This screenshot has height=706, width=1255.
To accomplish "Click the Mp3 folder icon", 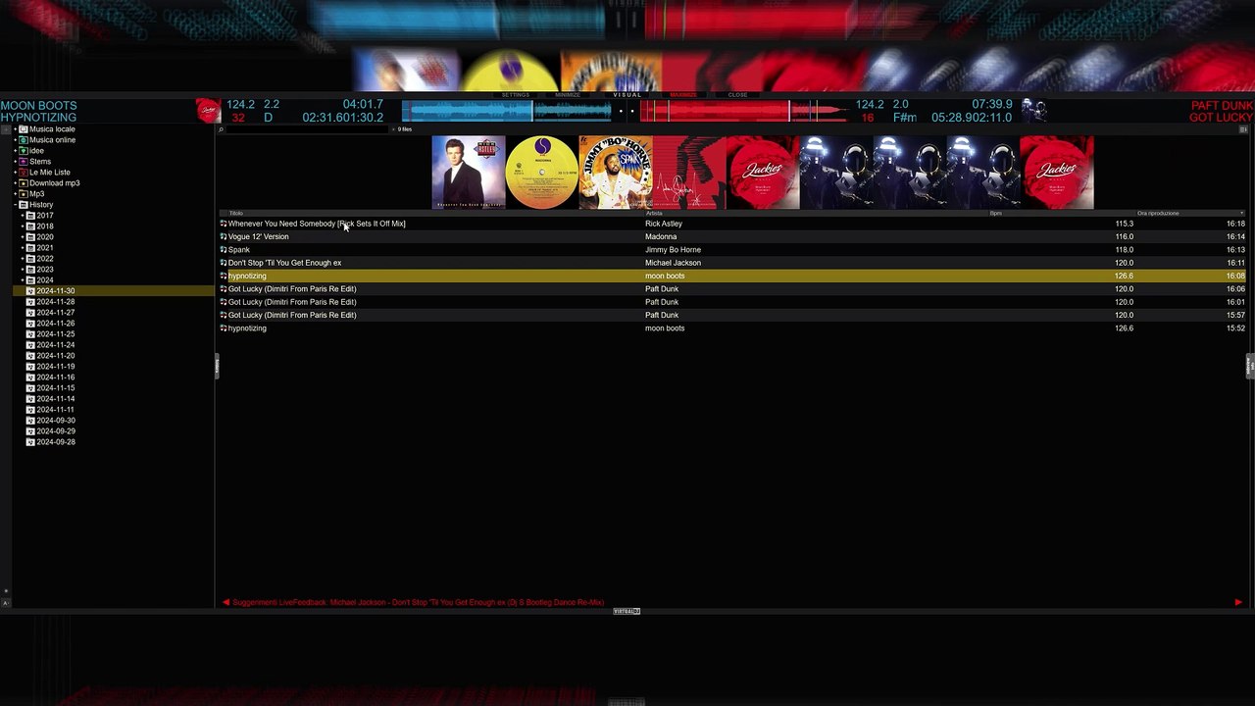I will (24, 194).
